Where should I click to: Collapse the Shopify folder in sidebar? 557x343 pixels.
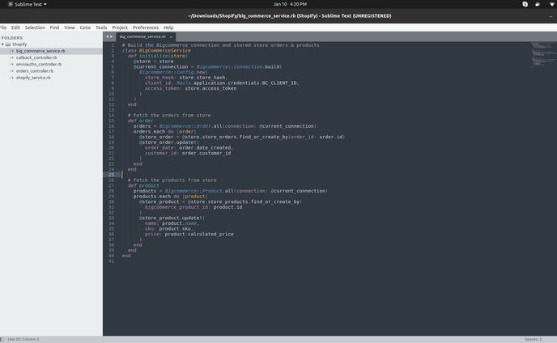(3, 44)
